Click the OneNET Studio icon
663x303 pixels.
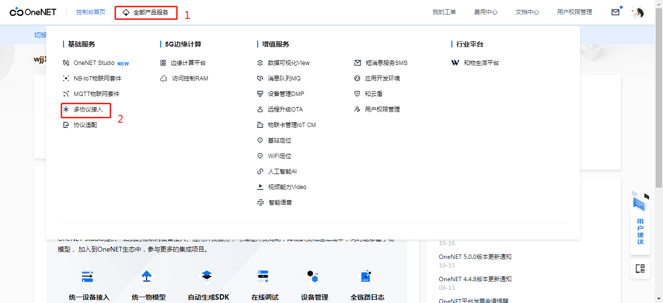(x=66, y=63)
